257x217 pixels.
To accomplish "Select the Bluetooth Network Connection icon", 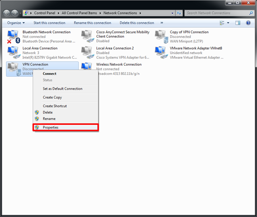I will [x=14, y=37].
